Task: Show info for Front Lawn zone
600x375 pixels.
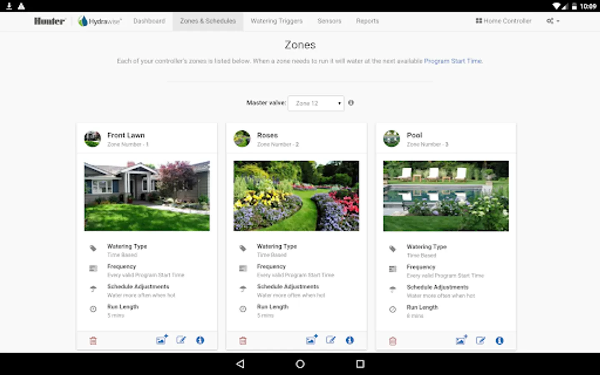Action: pyautogui.click(x=200, y=340)
